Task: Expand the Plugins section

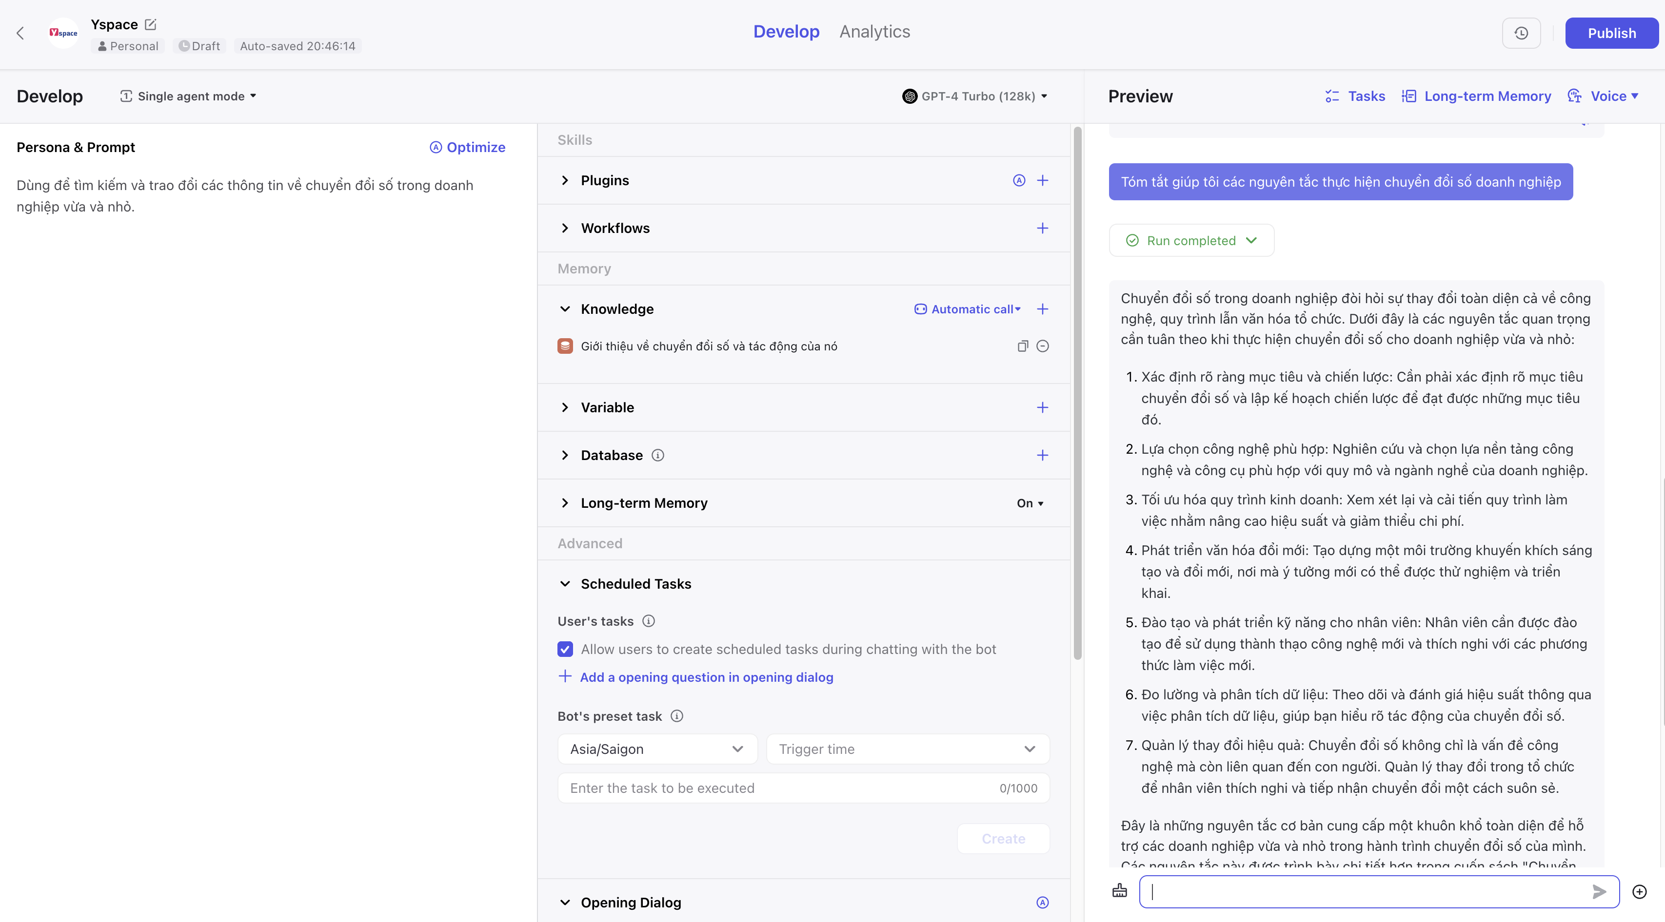Action: [x=565, y=180]
